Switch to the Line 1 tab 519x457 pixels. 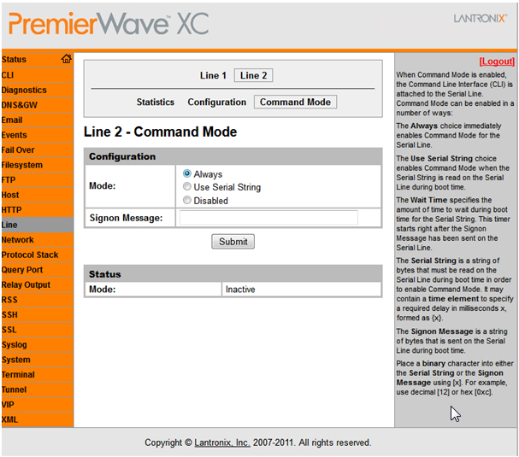[213, 76]
